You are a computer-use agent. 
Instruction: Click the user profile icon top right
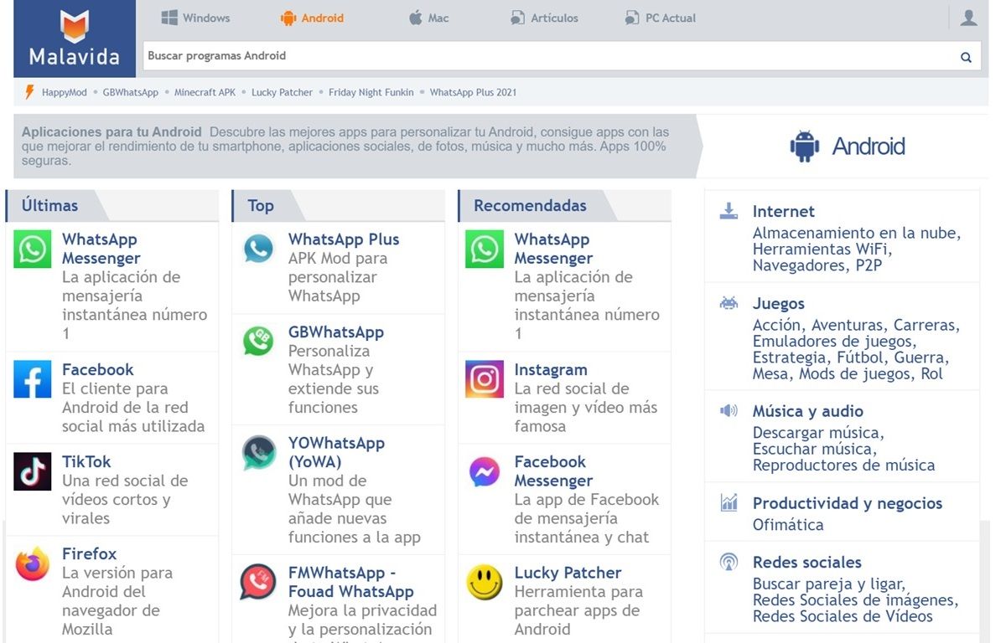(968, 17)
